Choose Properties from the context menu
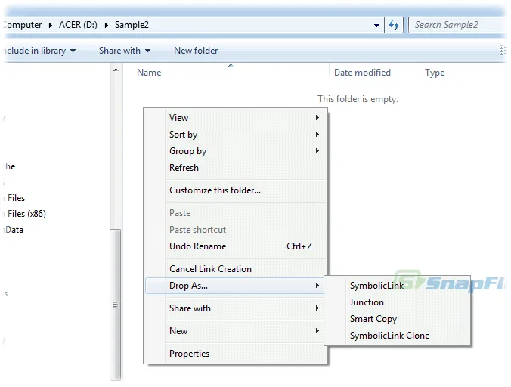The image size is (511, 387). 235,354
